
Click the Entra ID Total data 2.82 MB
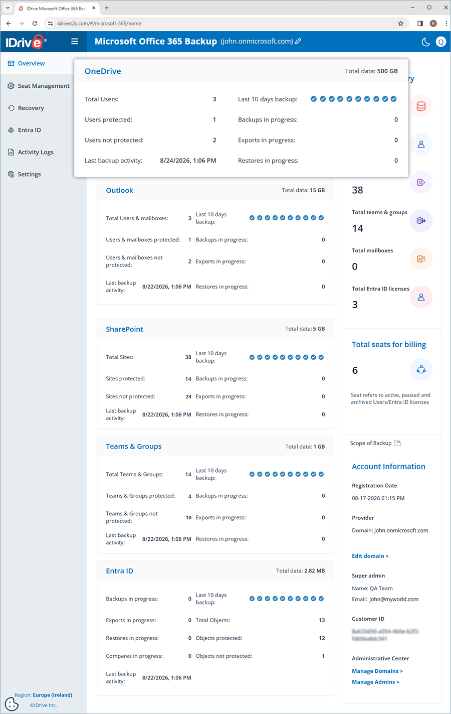pos(300,571)
